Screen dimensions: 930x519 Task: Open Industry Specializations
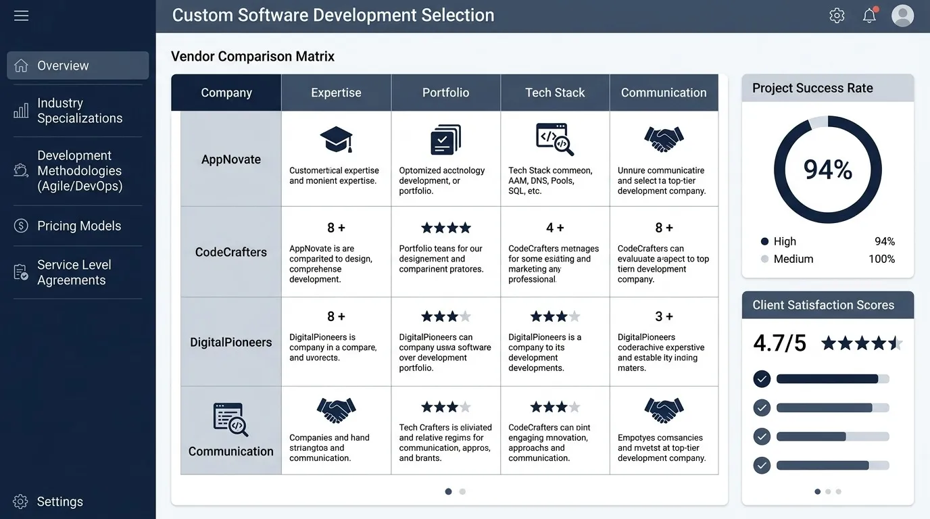pyautogui.click(x=78, y=111)
